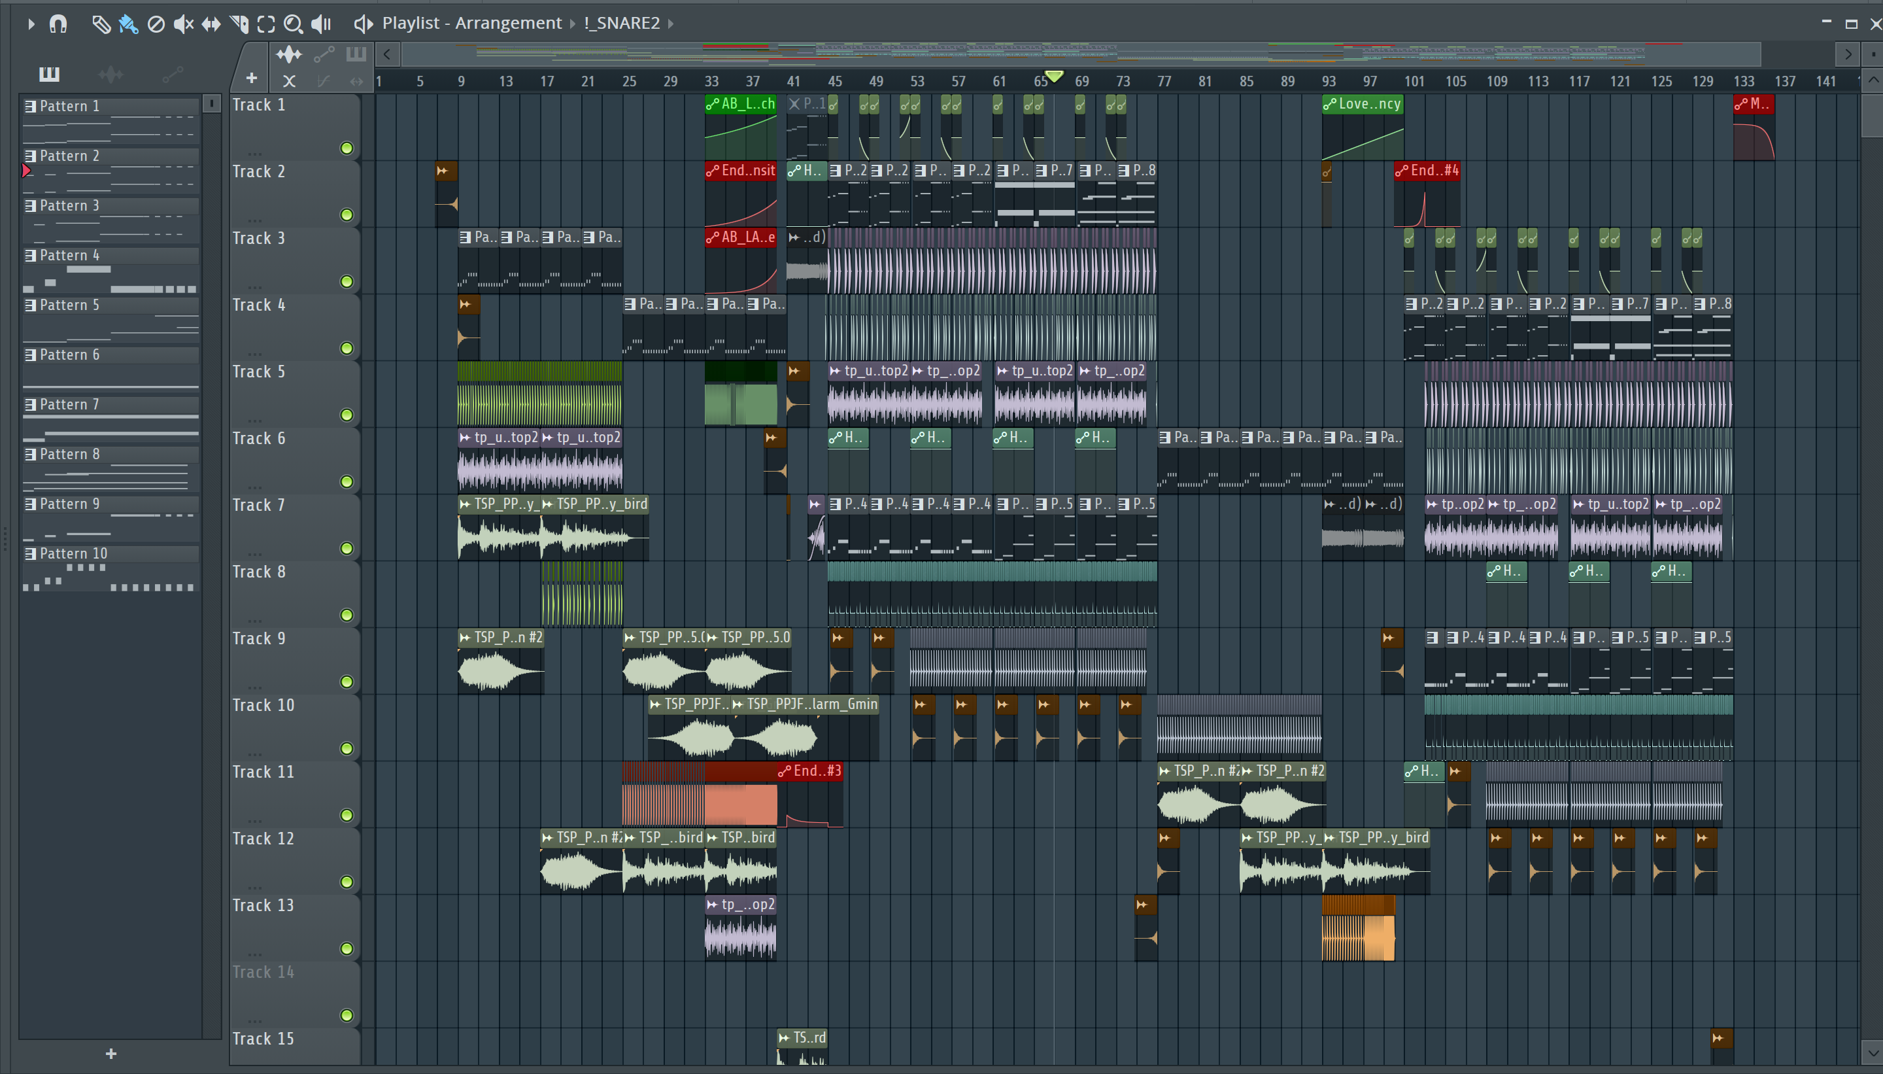Select the Playback speaker tool
The image size is (1883, 1074).
click(x=321, y=24)
